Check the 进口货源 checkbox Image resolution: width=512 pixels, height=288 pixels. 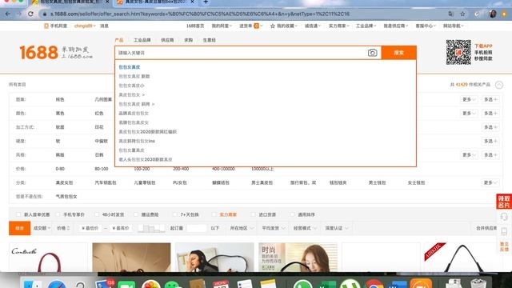(x=253, y=214)
